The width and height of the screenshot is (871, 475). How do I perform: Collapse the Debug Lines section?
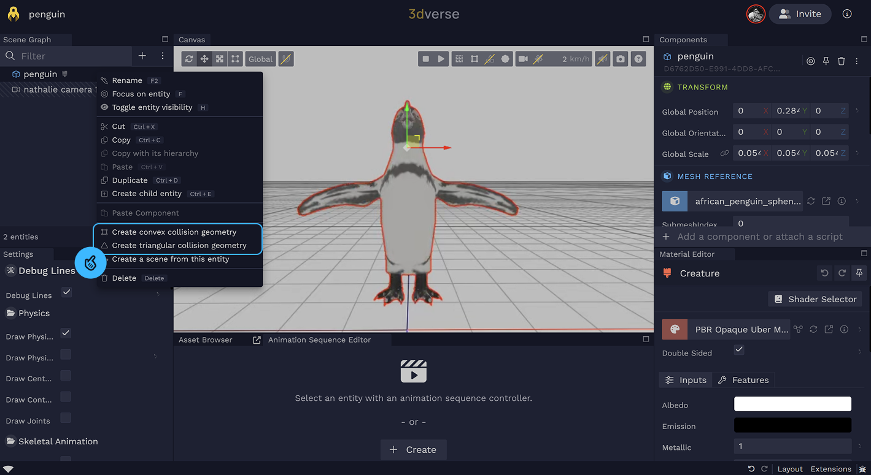pos(41,270)
